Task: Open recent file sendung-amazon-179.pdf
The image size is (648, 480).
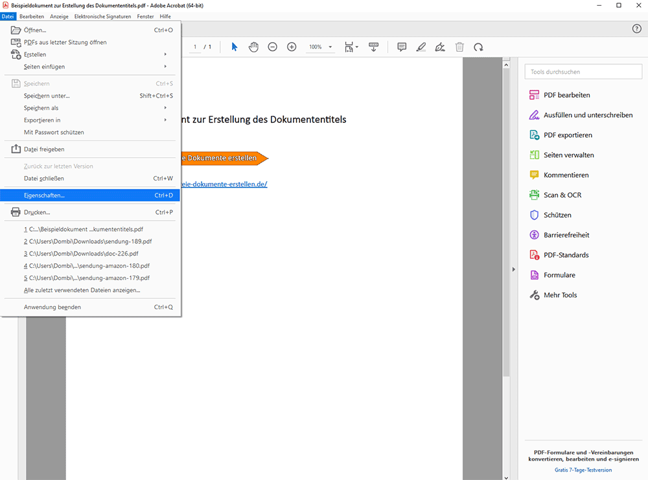Action: (90, 278)
